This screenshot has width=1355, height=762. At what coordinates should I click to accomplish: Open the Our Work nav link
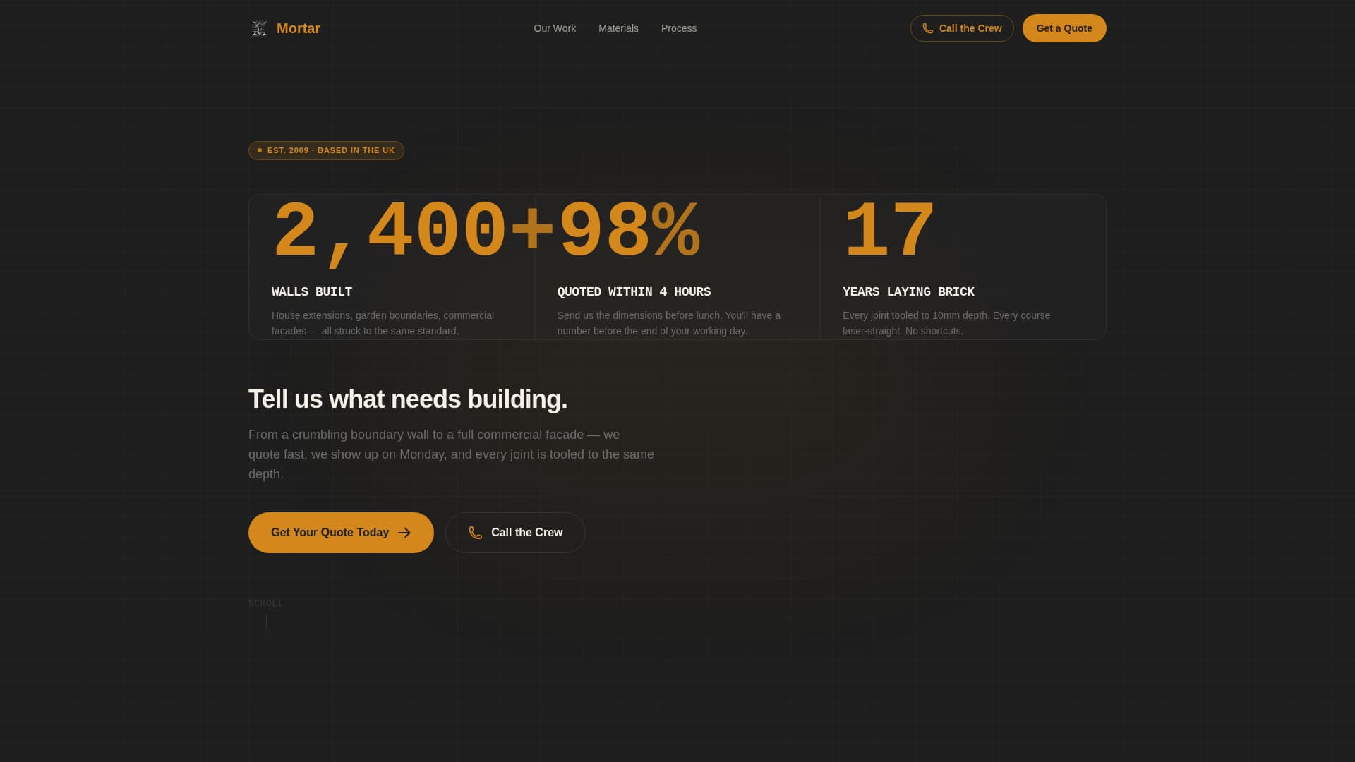[555, 28]
